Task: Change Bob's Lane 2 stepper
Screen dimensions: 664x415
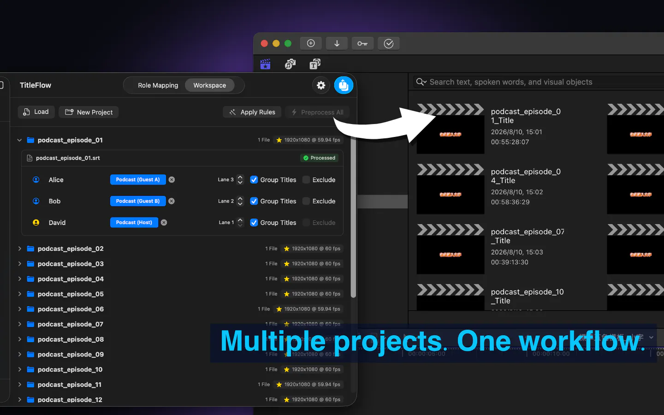Action: 240,201
